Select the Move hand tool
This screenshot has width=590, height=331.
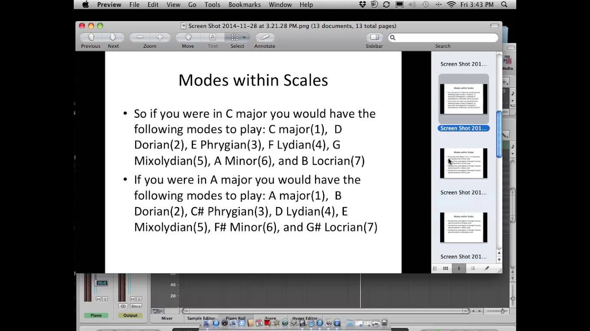pos(188,37)
